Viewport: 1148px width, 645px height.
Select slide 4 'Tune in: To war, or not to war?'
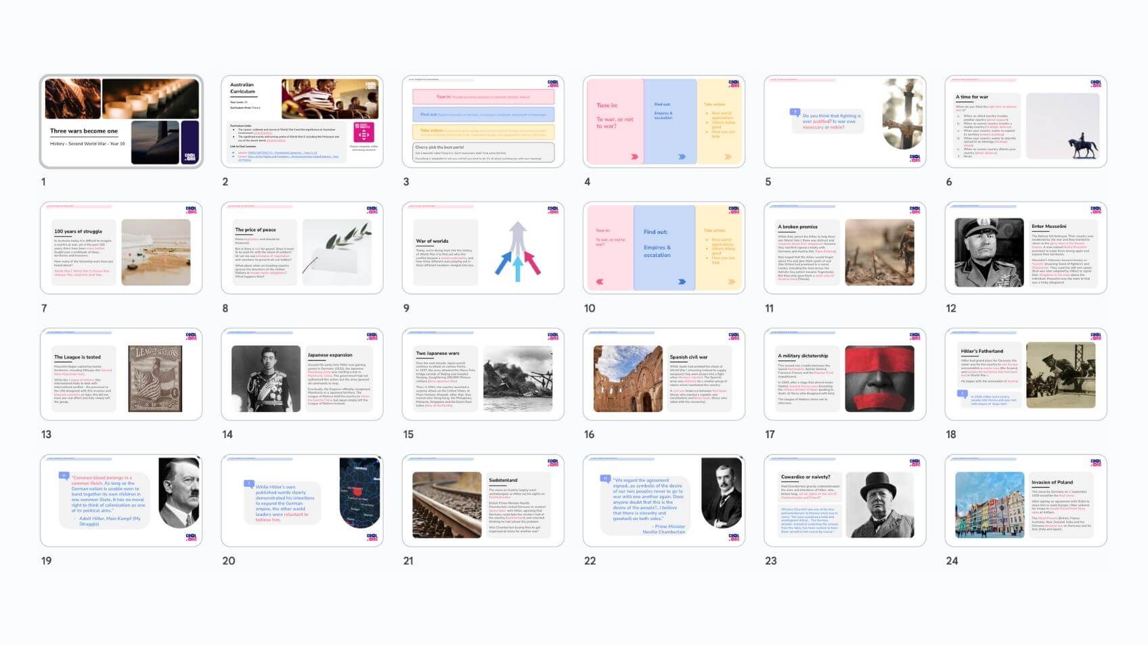(663, 122)
